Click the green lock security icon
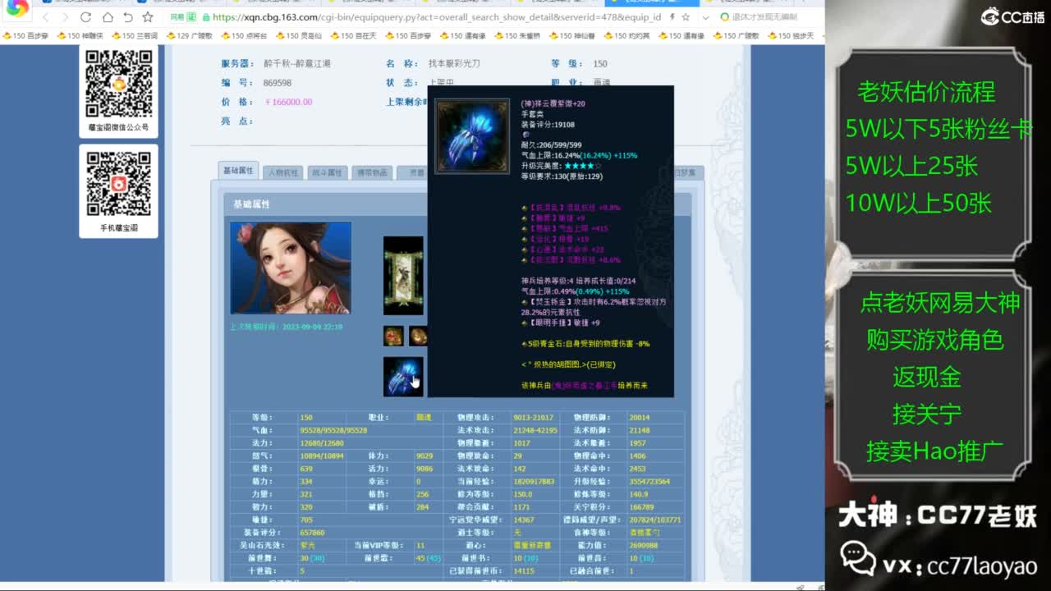 pos(207,17)
